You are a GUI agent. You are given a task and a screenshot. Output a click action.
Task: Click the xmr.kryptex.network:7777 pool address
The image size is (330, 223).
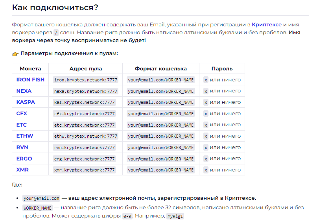[x=85, y=170]
